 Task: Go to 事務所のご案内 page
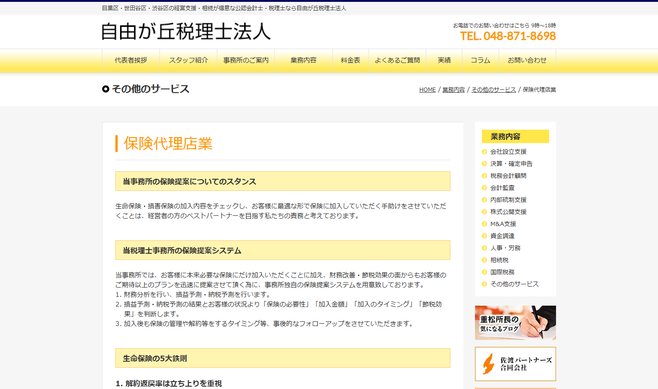coord(246,60)
